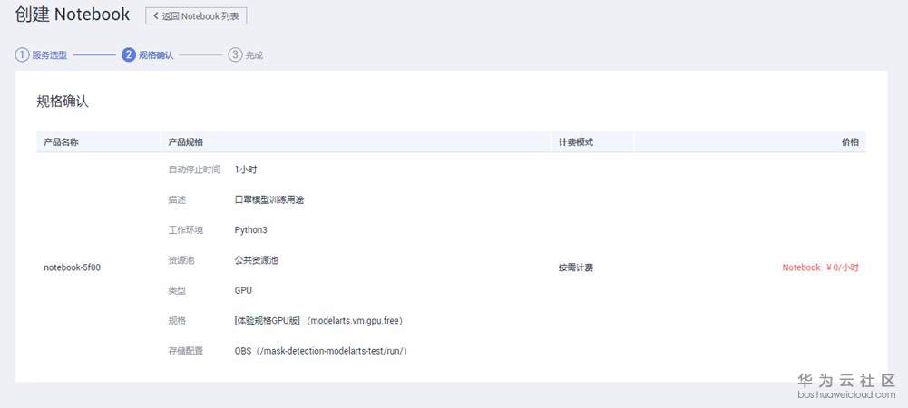Click the step 3 circle icon
The image size is (908, 408).
(235, 54)
